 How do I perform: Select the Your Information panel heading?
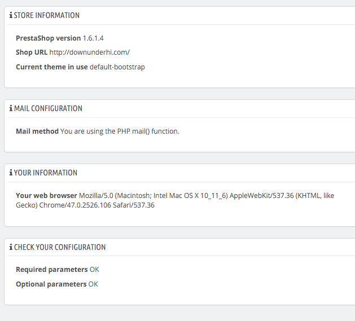(46, 173)
